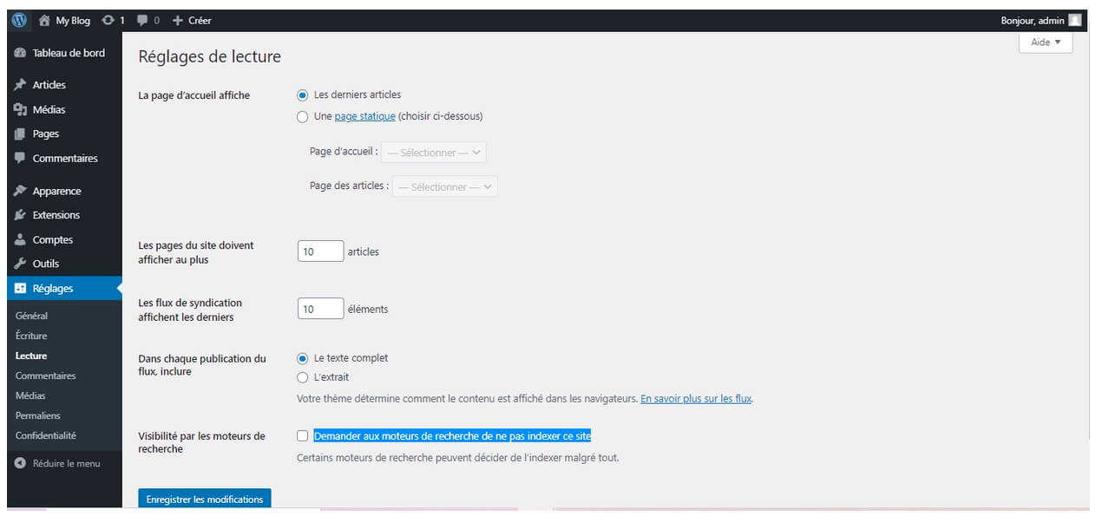Viewport: 1102px width, 522px height.
Task: Open the Écriture settings submenu
Action: [31, 336]
